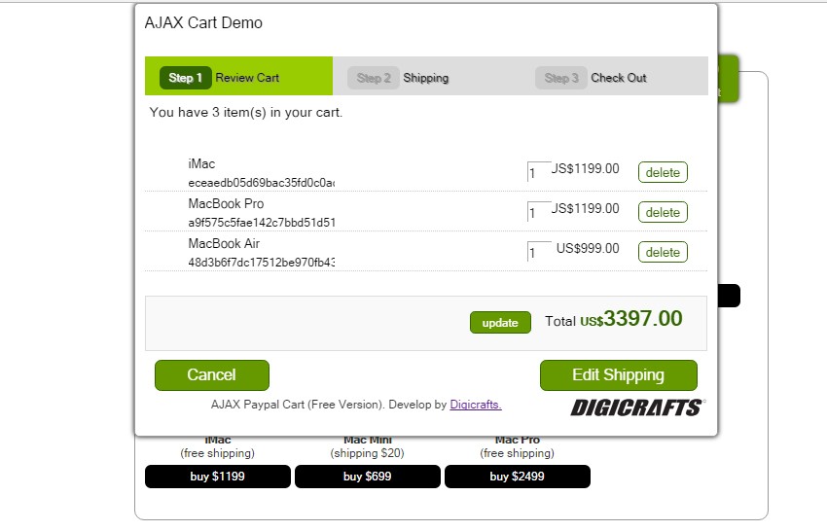Delete the iMac from the cart
Screen dimensions: 827x531
(x=663, y=172)
